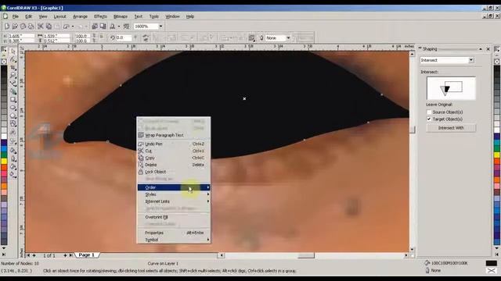
Task: Select the Rectangle tool
Action: [13, 99]
